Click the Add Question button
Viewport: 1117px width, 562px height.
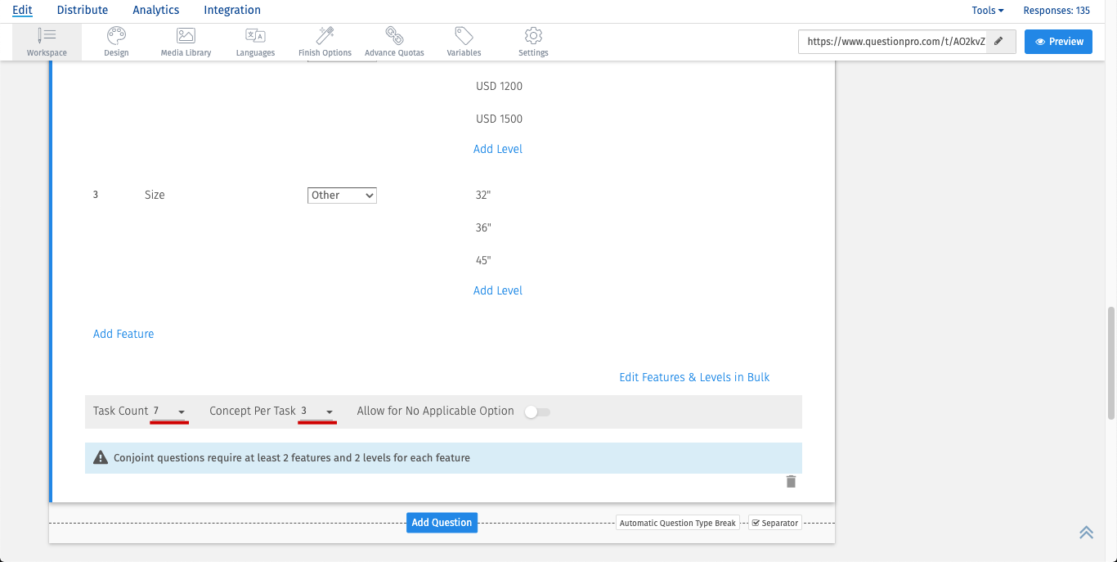[442, 522]
